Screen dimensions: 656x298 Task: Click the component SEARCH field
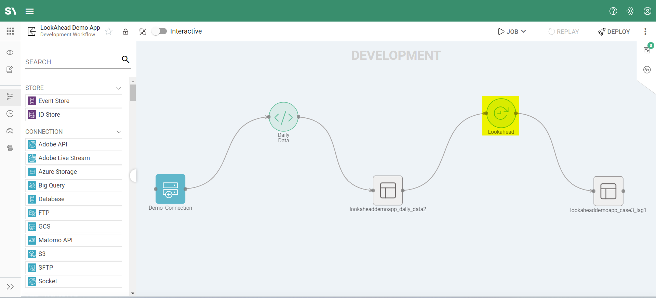coord(72,62)
